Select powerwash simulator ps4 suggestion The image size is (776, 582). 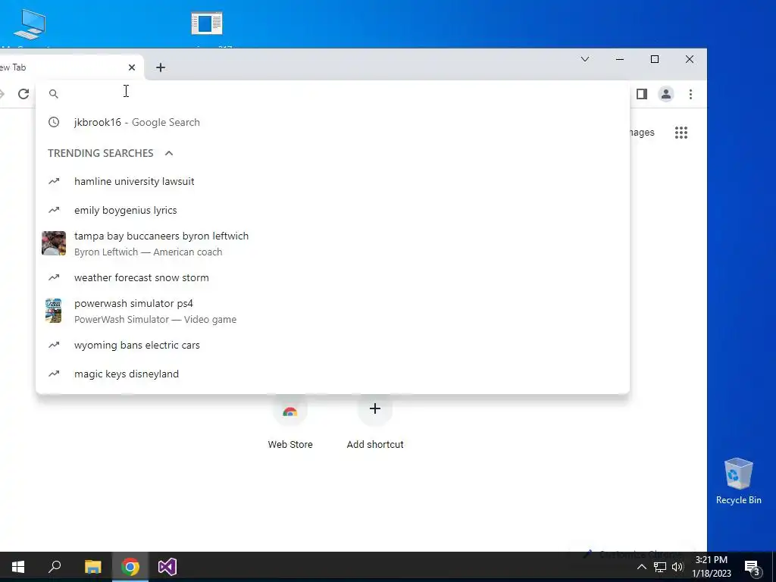pyautogui.click(x=333, y=311)
